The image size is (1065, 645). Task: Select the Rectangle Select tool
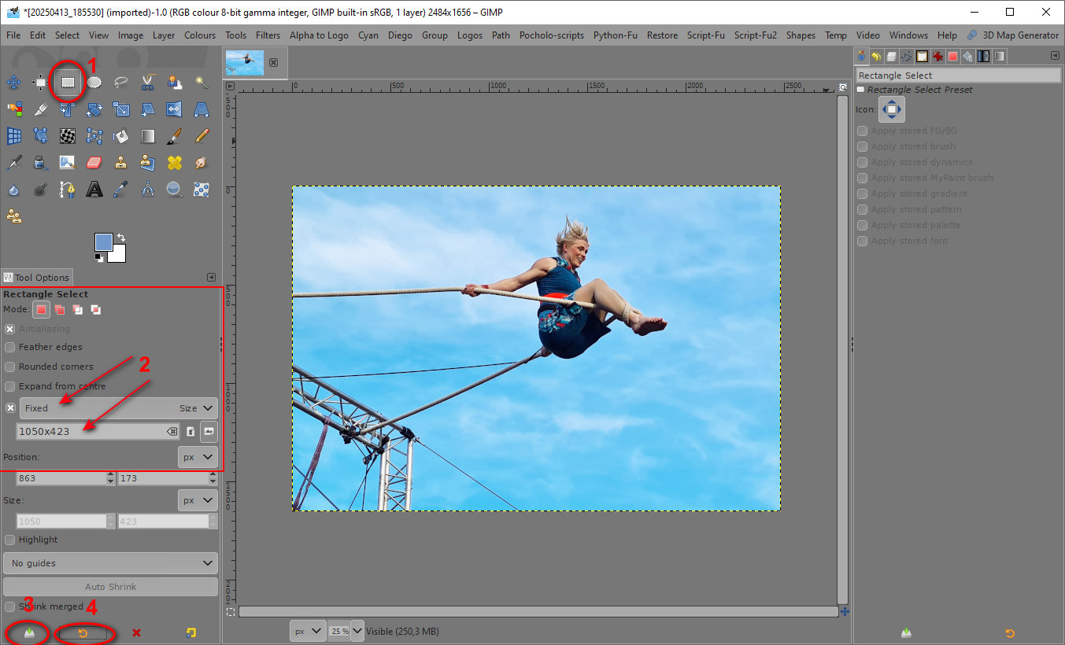(x=68, y=82)
